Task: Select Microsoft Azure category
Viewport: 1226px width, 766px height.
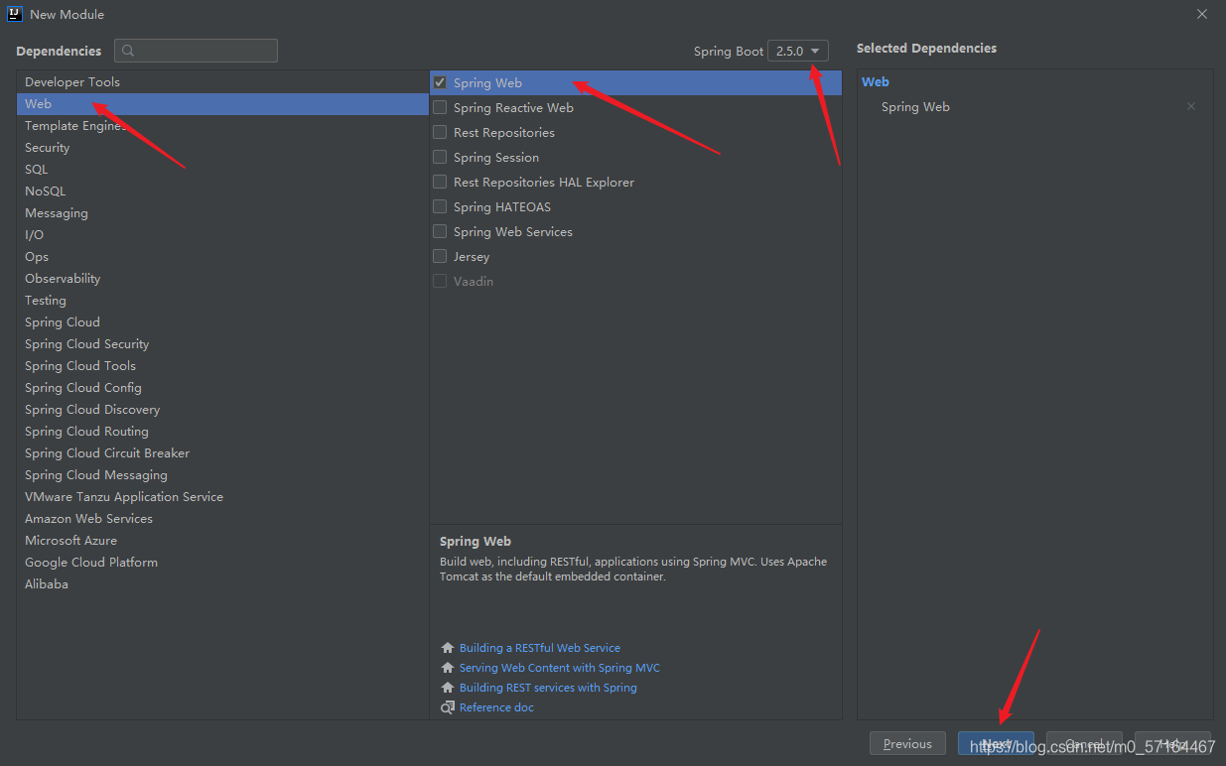Action: [222, 540]
